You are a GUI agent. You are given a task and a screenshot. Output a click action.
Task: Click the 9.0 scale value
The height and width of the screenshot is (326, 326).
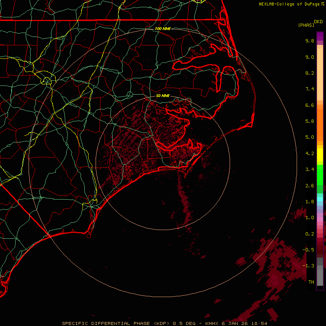pyautogui.click(x=310, y=57)
